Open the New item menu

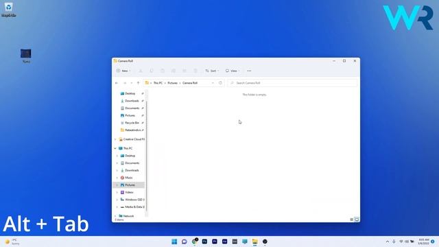tap(123, 71)
